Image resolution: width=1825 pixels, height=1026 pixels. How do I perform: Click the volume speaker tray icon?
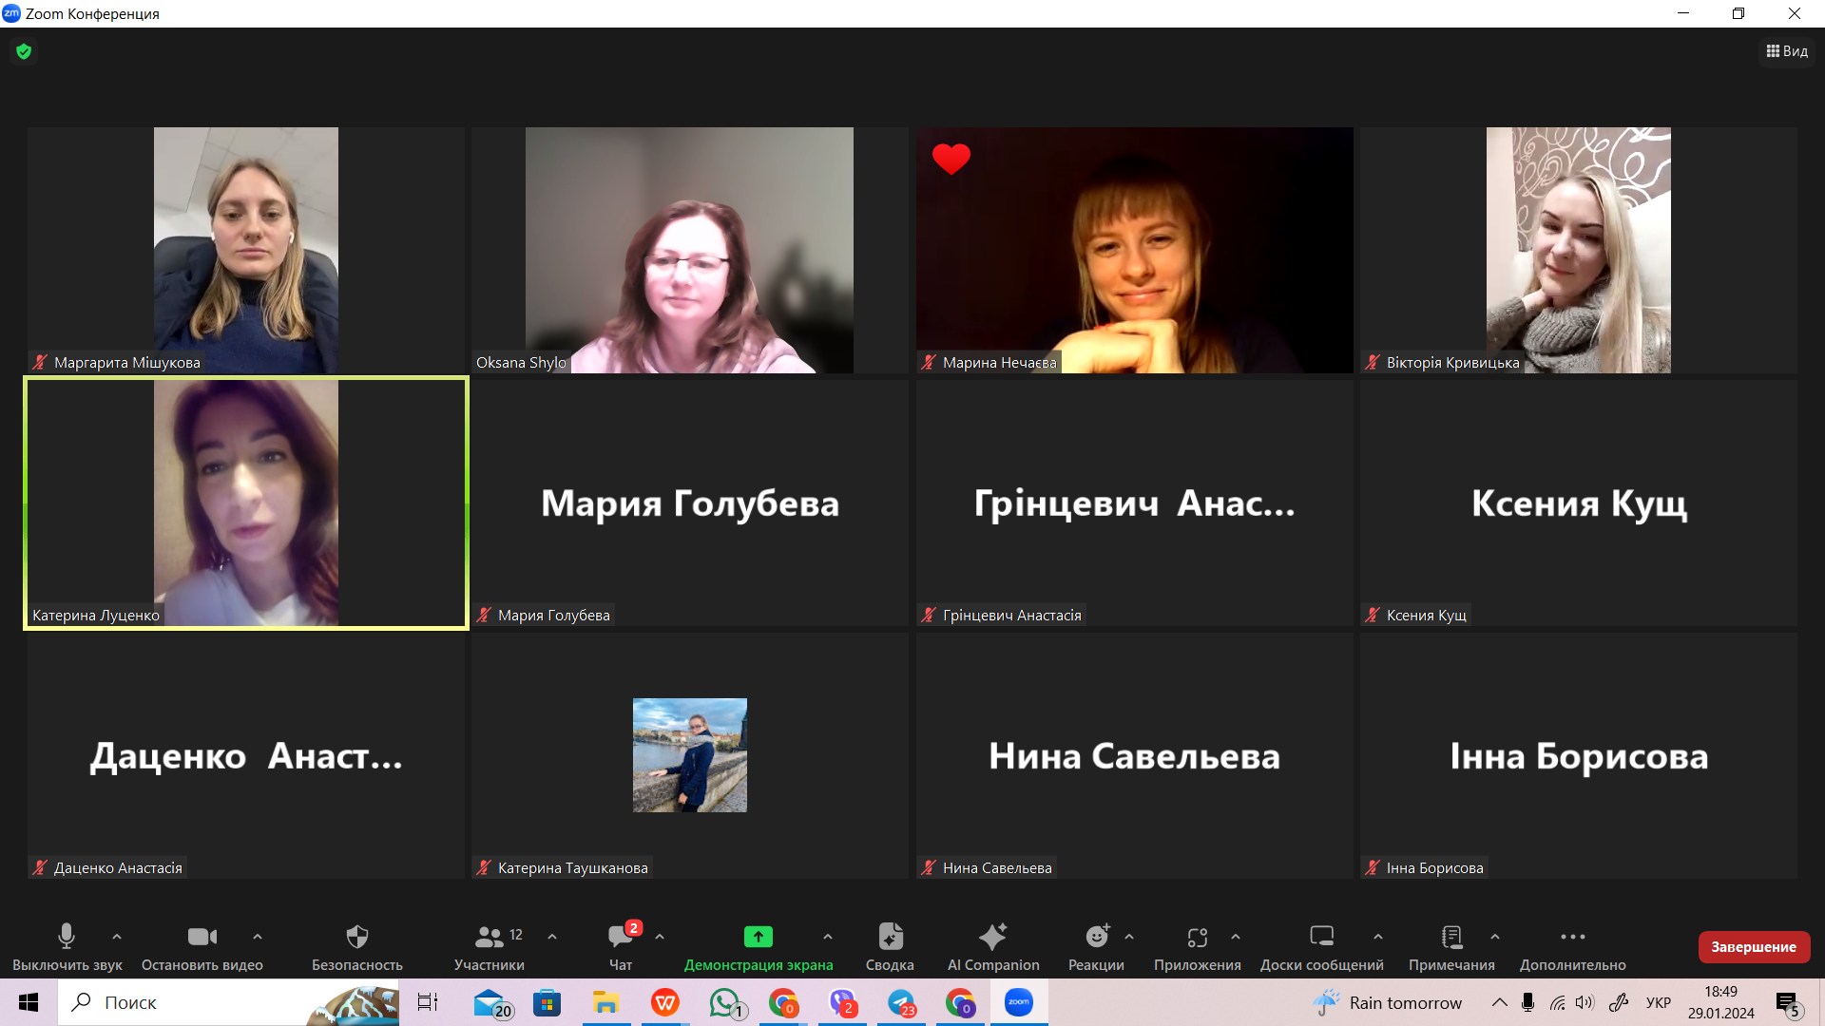[x=1585, y=1002]
